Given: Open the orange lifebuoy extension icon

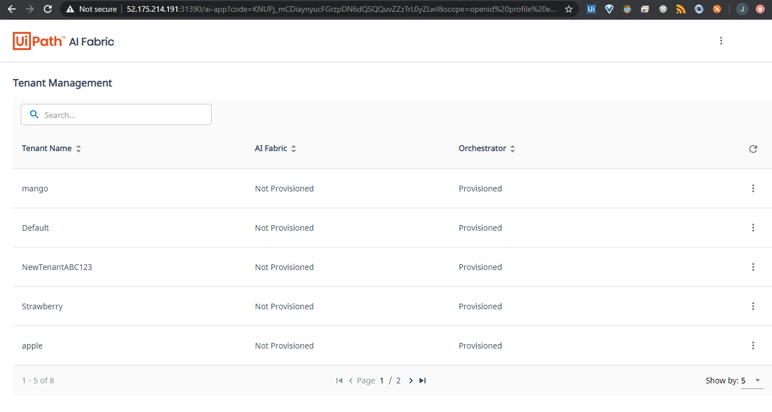Looking at the screenshot, I should point(717,9).
